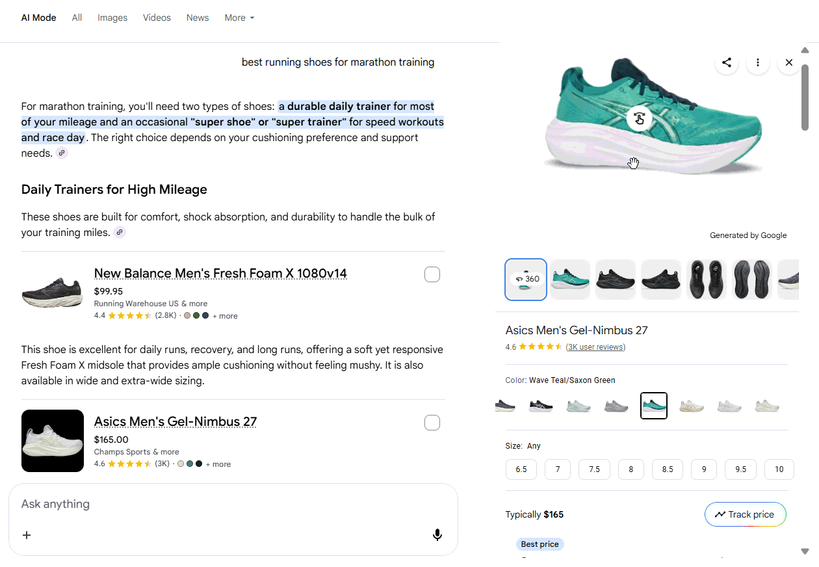Image resolution: width=819 pixels, height=567 pixels.
Task: Select the 360 view thumbnail
Action: tap(526, 280)
